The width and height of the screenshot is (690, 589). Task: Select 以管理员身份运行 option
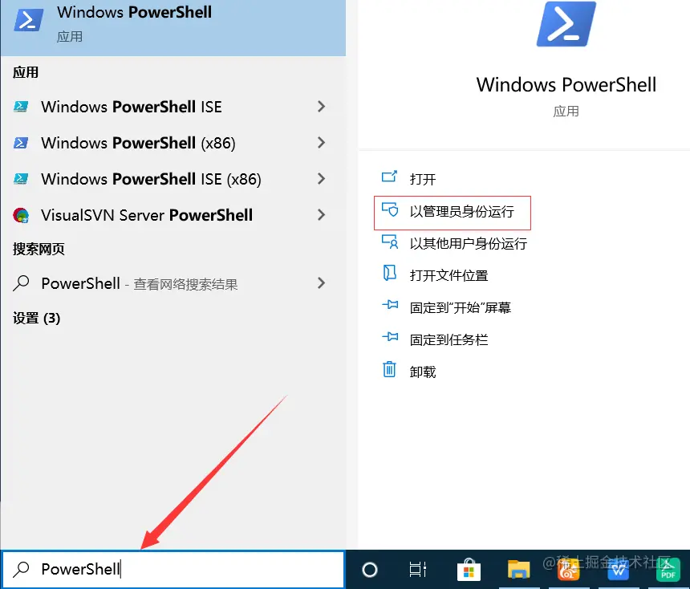[x=453, y=213]
